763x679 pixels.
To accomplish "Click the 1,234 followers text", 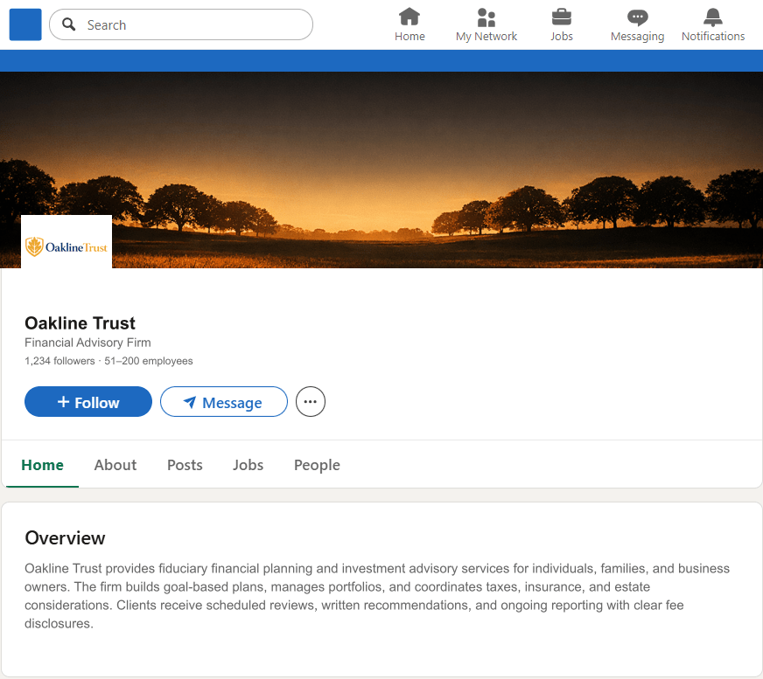I will click(x=59, y=361).
